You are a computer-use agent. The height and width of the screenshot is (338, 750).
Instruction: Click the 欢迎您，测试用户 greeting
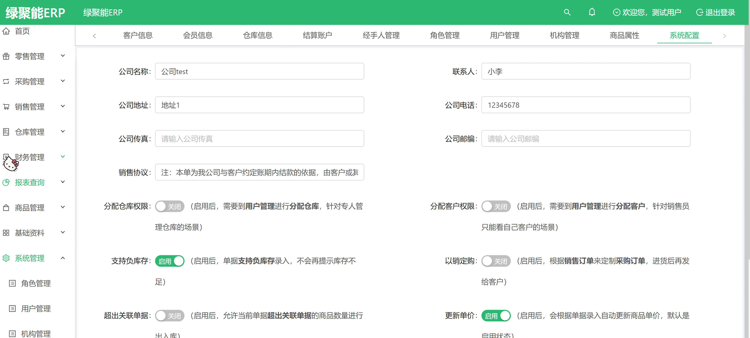(x=652, y=13)
